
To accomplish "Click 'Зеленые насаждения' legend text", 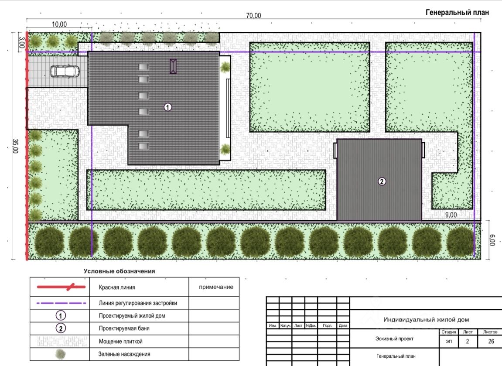I will 124,354.
